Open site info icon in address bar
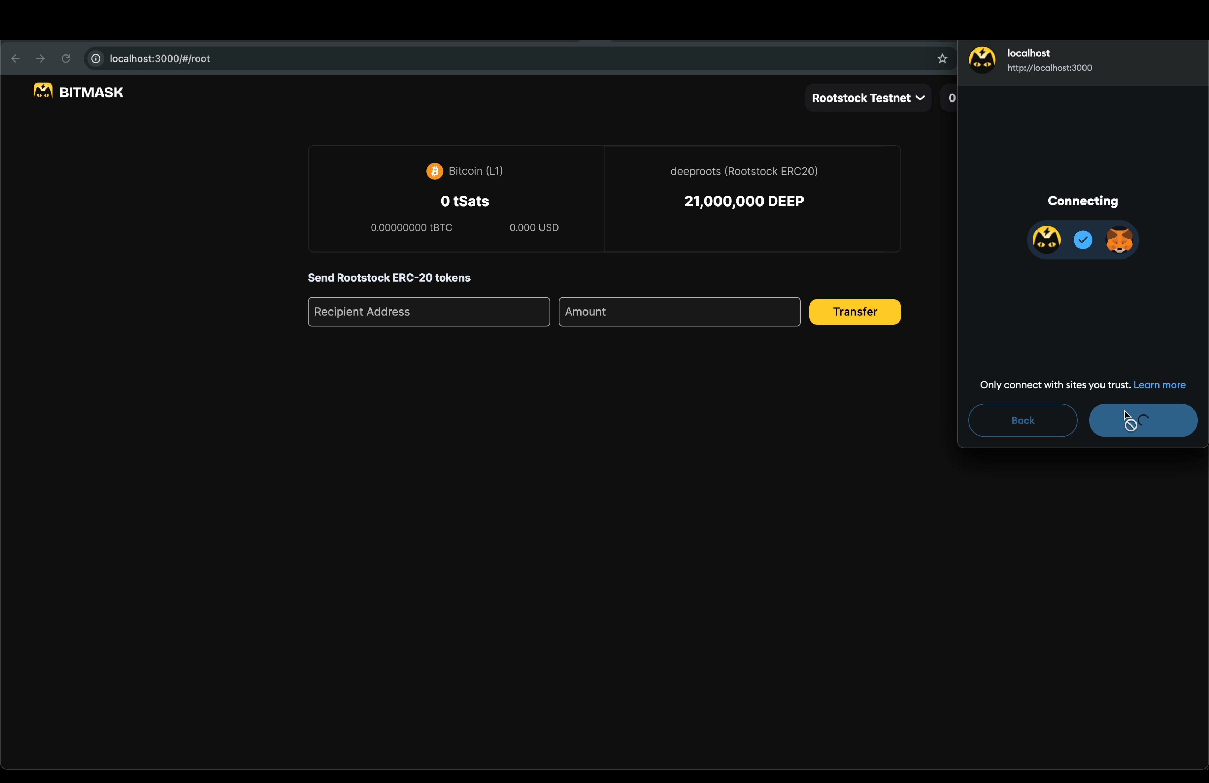Image resolution: width=1209 pixels, height=783 pixels. point(95,59)
